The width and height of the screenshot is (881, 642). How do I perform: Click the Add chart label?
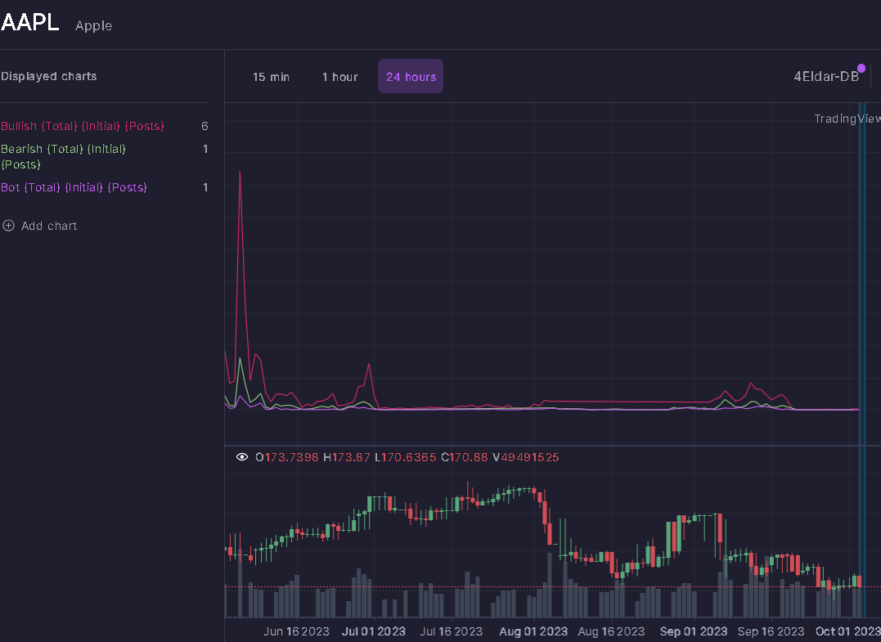49,226
